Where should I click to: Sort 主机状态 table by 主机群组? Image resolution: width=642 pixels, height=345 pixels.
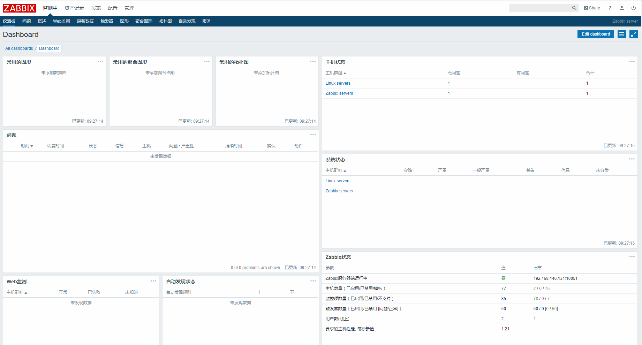coord(336,73)
